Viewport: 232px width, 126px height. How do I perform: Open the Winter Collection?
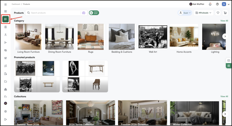point(194,113)
